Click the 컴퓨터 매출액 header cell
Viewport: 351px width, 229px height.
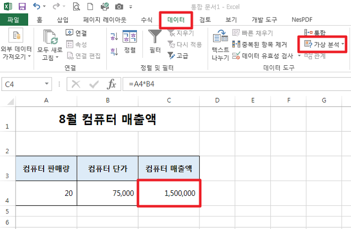[x=169, y=168]
